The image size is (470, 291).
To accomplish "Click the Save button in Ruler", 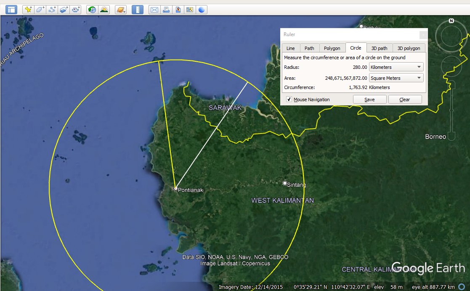I will point(369,100).
